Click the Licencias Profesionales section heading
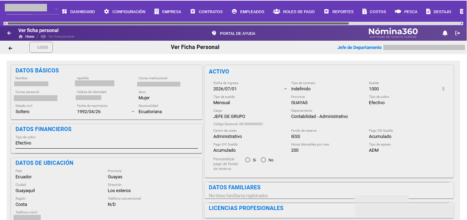The image size is (467, 220). pos(246,208)
